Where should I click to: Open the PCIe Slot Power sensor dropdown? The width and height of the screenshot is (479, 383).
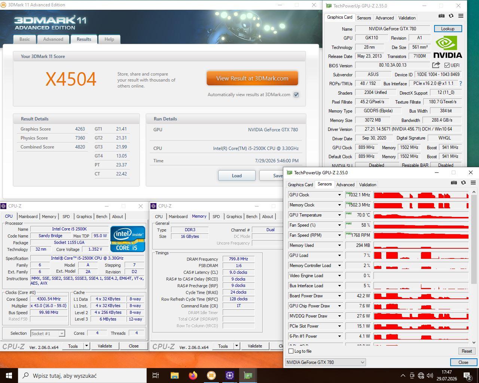pyautogui.click(x=339, y=326)
